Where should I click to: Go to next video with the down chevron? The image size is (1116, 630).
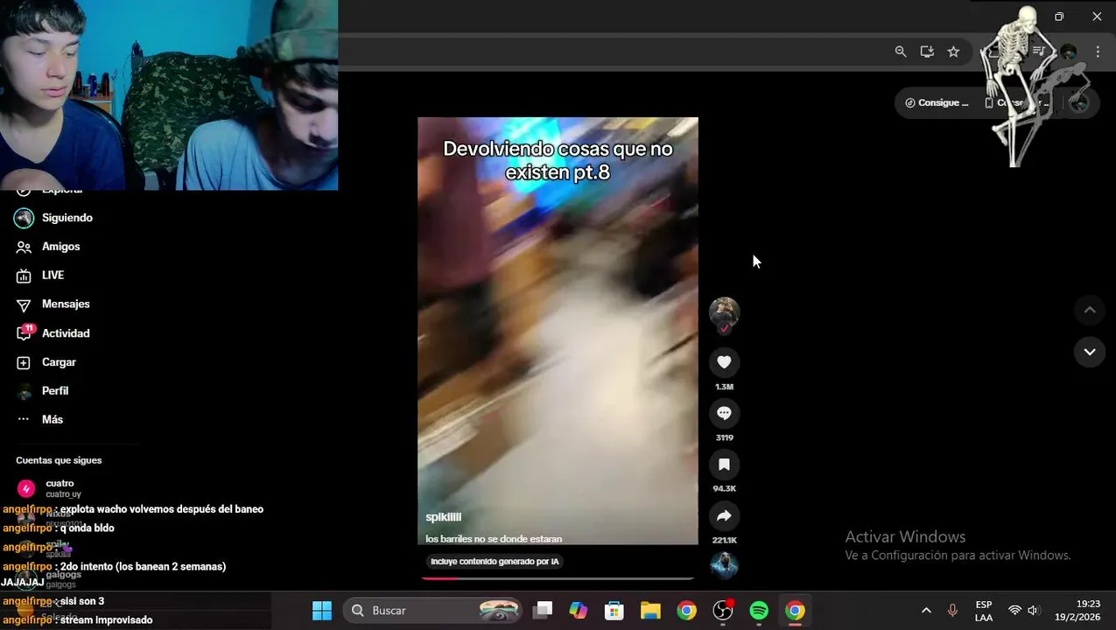point(1090,352)
